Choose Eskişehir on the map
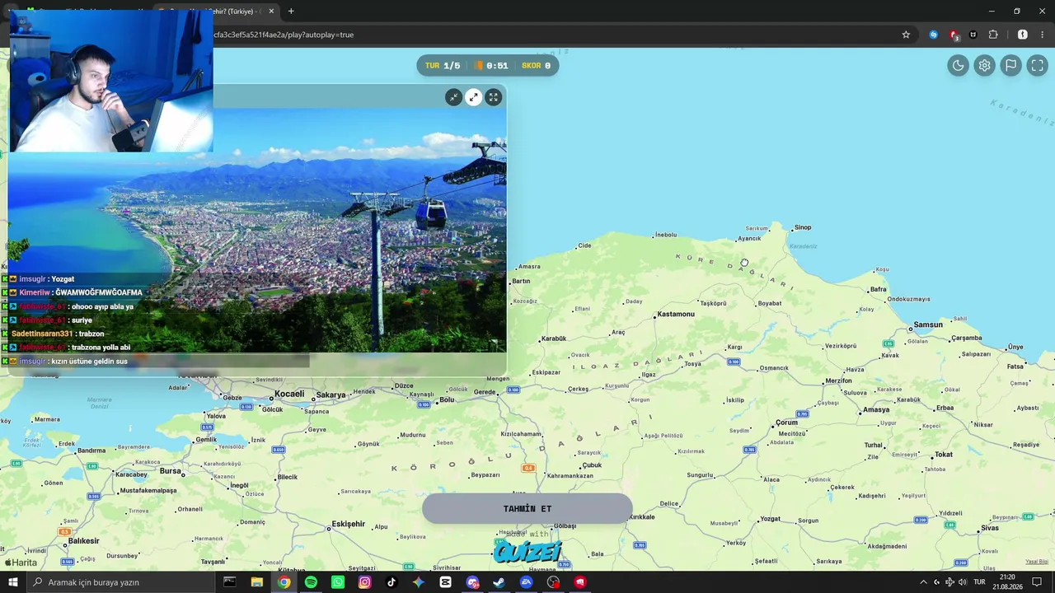 click(348, 524)
